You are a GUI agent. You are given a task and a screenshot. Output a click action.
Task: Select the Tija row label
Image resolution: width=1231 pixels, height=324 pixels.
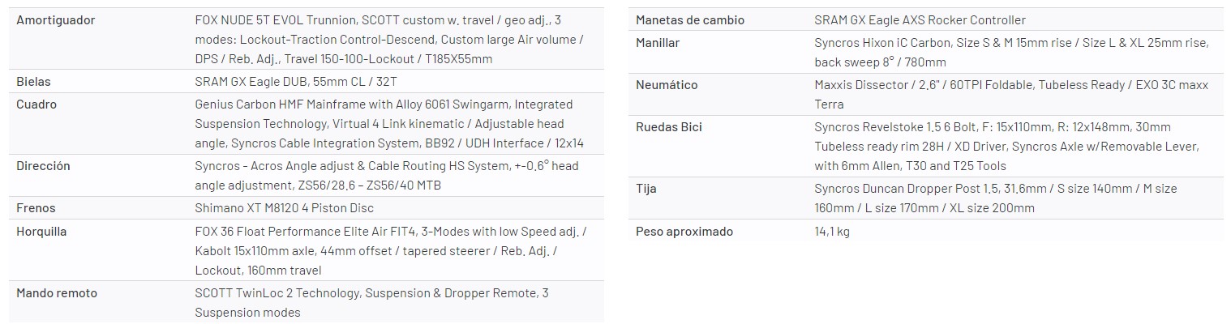click(x=646, y=189)
